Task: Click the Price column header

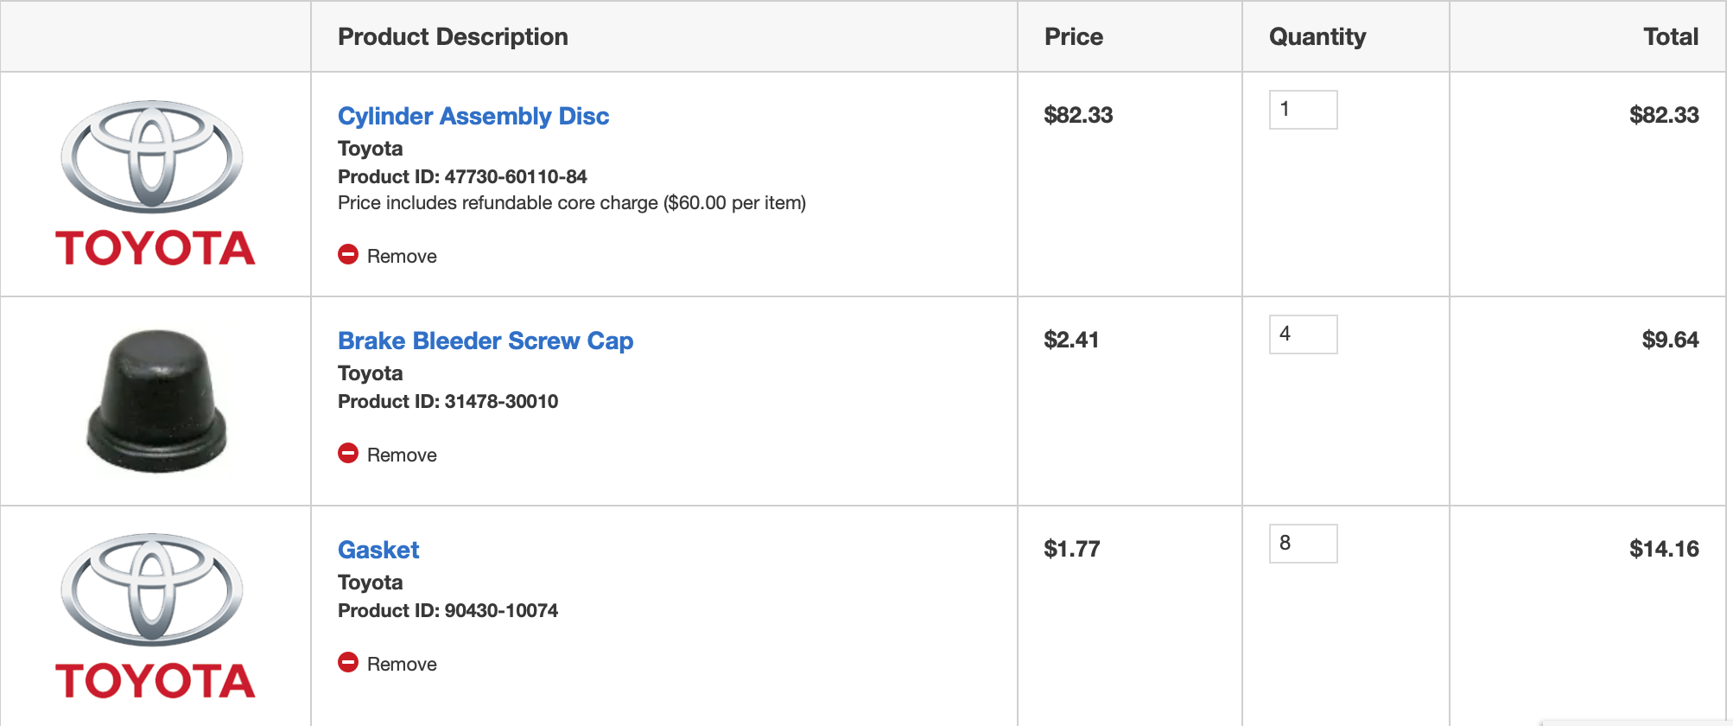Action: click(x=1074, y=36)
